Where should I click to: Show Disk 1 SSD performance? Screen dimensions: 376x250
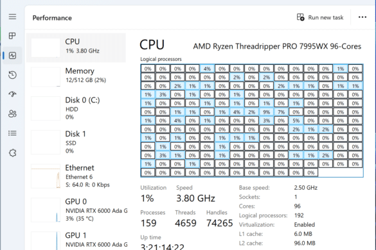(76, 142)
